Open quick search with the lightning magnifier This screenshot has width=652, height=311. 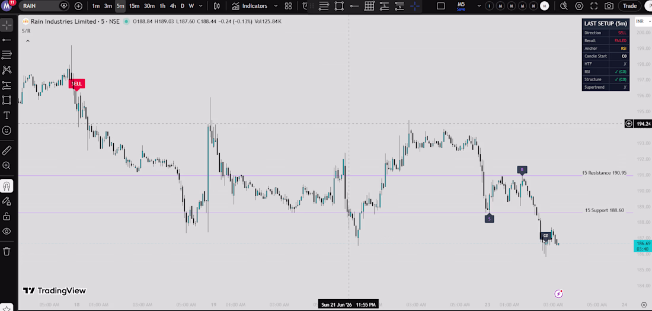pyautogui.click(x=564, y=6)
